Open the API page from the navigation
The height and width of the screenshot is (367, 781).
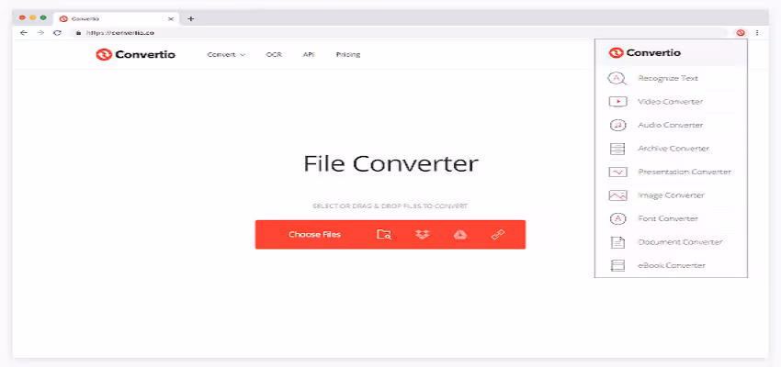pyautogui.click(x=309, y=55)
